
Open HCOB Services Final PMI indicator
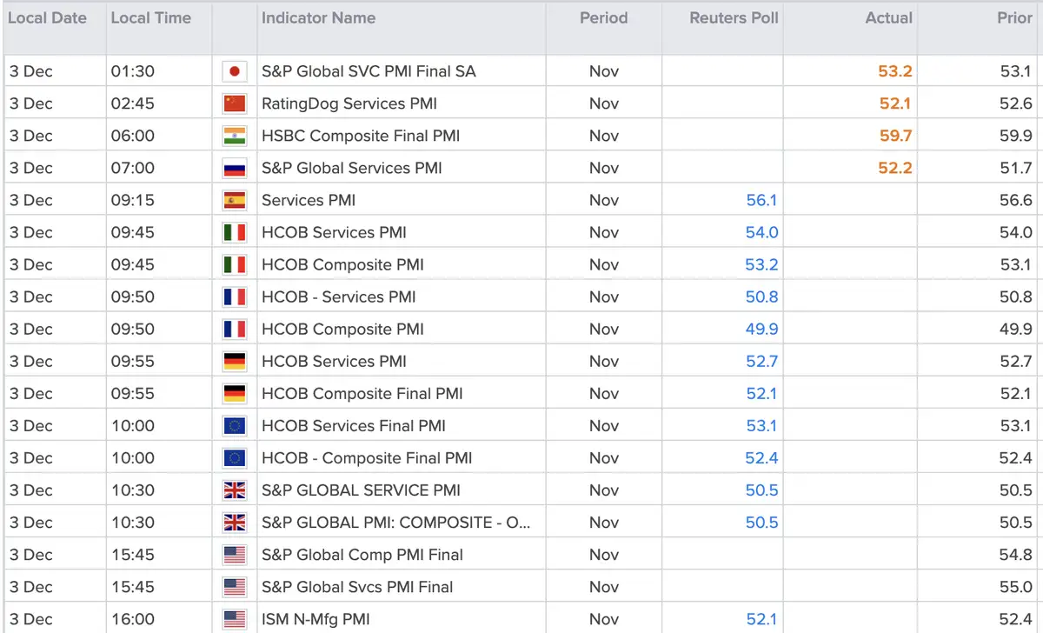[x=354, y=425]
